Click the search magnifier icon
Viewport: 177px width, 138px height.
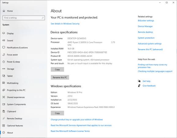tap(43, 18)
